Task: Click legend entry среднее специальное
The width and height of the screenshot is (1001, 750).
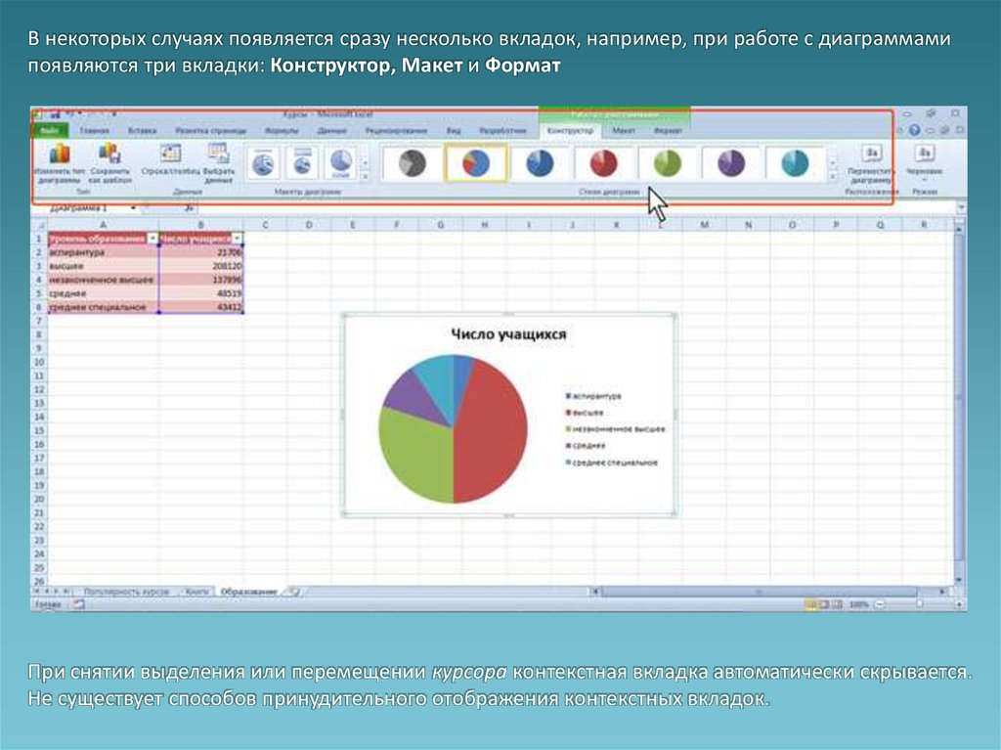Action: (x=611, y=463)
